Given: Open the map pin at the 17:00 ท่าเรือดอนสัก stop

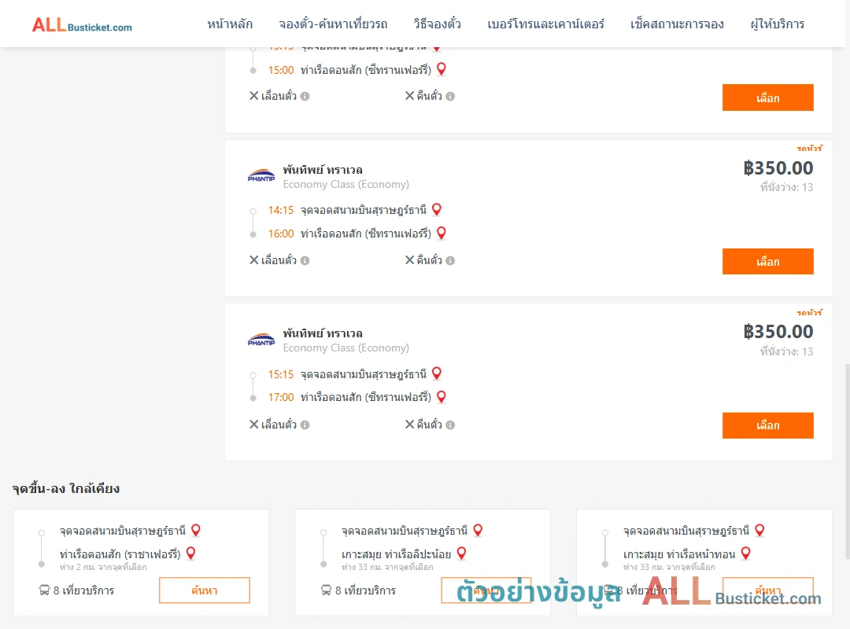Looking at the screenshot, I should (x=442, y=396).
